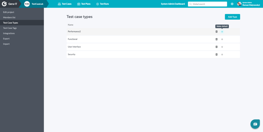This screenshot has height=132, width=263.
Task: Click the search magnifier icon
Action: tap(190, 4)
